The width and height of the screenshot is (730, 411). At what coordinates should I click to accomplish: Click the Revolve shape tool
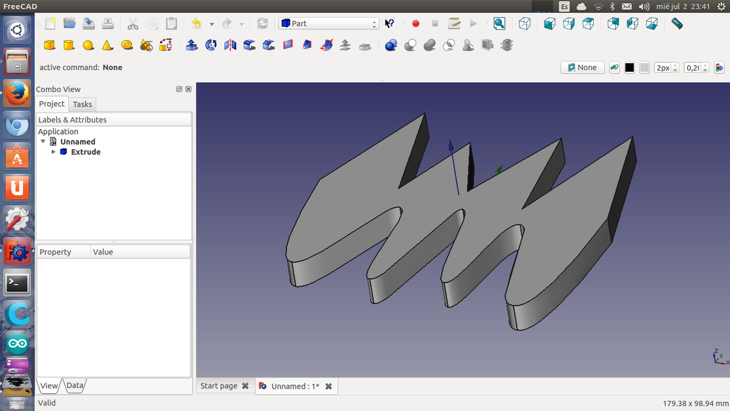211,45
